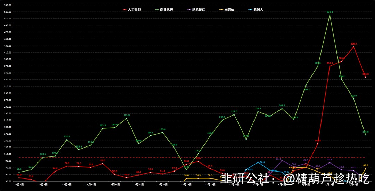375x191 pixels.
Task: Click the 227.0 data point on green line
Action: [x=234, y=114]
